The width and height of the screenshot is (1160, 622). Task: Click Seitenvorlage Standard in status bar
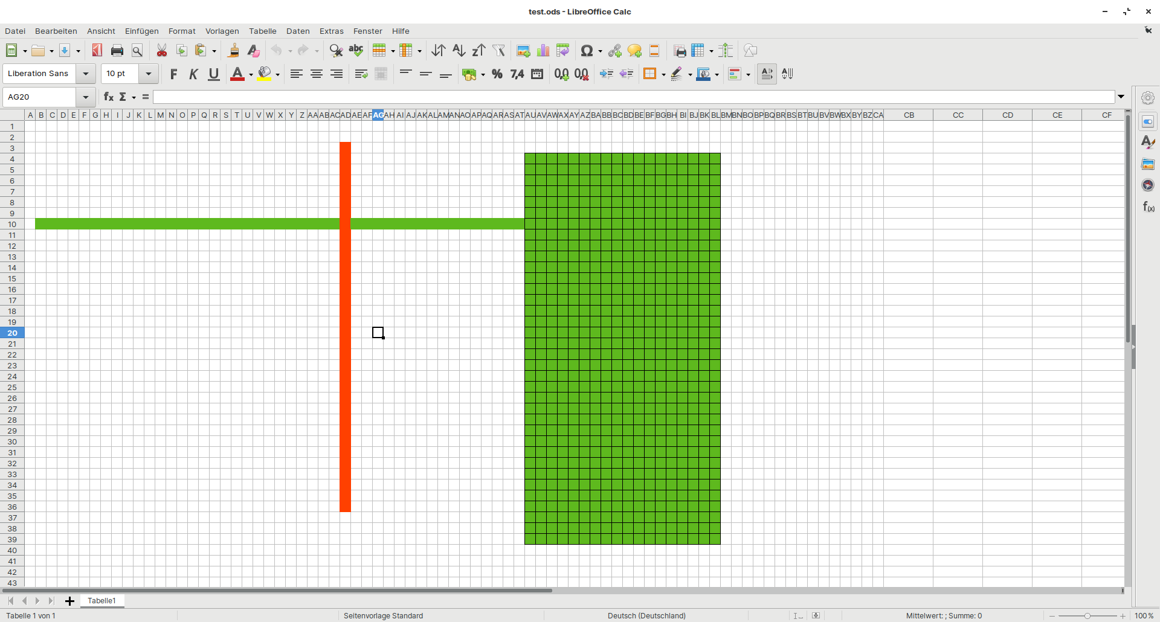point(383,616)
